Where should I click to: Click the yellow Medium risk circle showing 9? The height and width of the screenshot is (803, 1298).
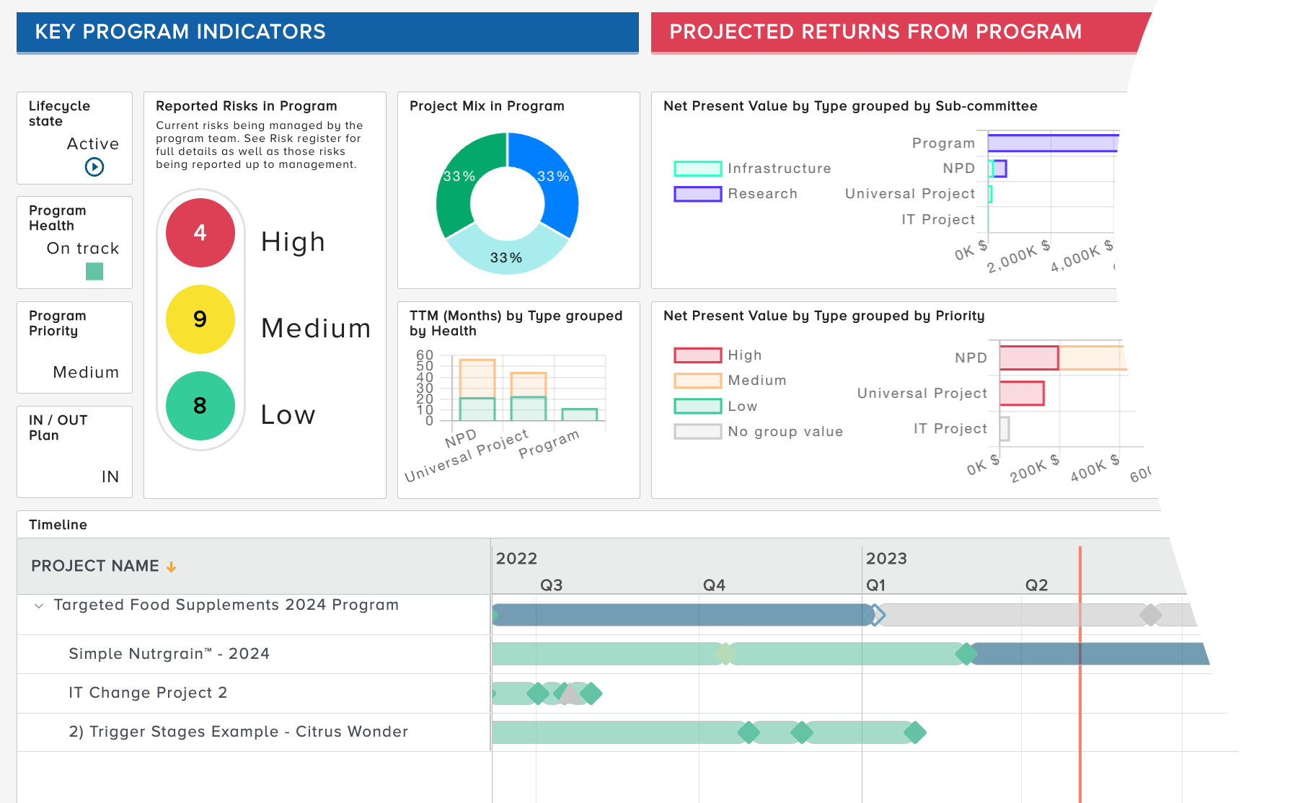tap(200, 319)
